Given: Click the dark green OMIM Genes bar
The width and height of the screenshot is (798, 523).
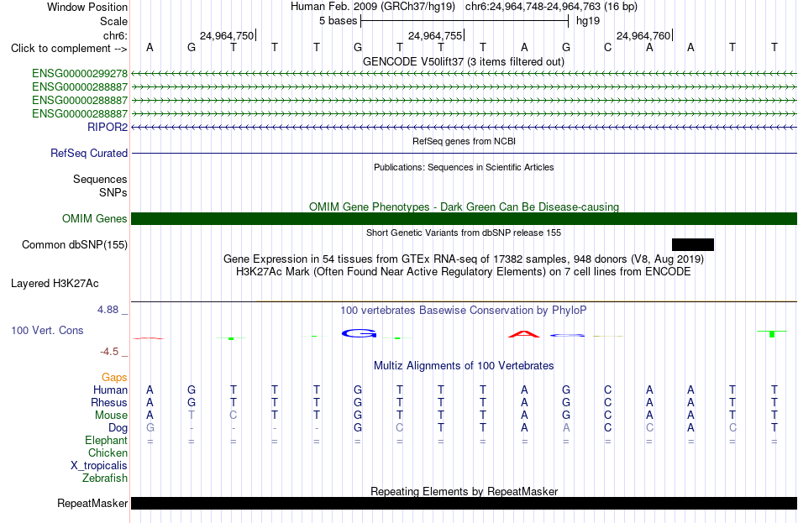Looking at the screenshot, I should [464, 219].
